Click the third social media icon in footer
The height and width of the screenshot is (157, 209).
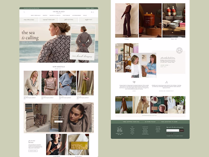(170, 133)
